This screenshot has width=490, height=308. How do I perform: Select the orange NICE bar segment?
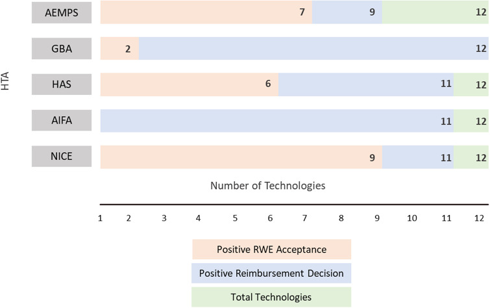click(x=241, y=156)
